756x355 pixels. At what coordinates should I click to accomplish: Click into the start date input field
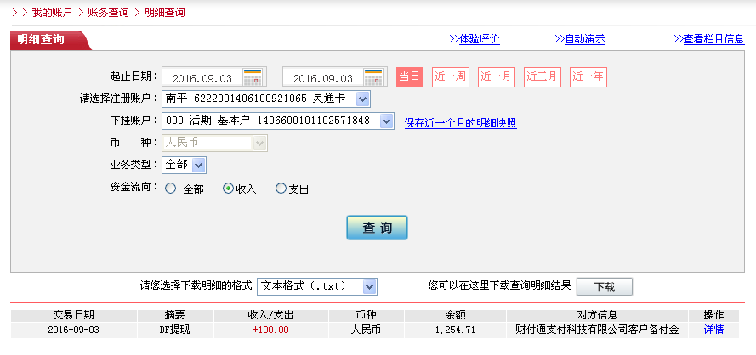pyautogui.click(x=202, y=78)
